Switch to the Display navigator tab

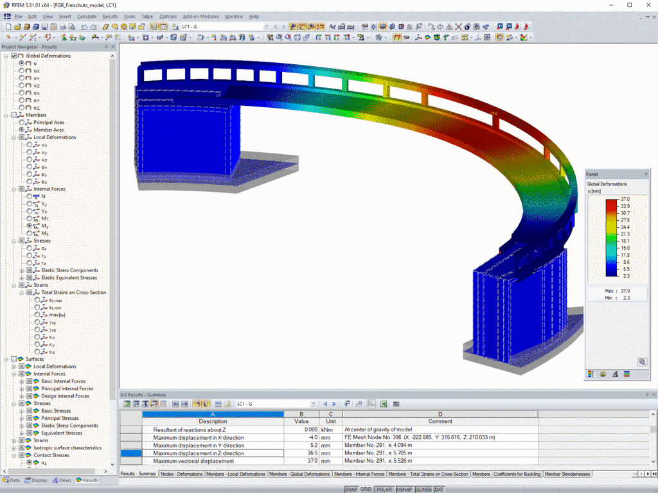[x=36, y=480]
